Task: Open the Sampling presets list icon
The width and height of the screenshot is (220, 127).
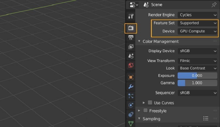Action: (x=206, y=118)
